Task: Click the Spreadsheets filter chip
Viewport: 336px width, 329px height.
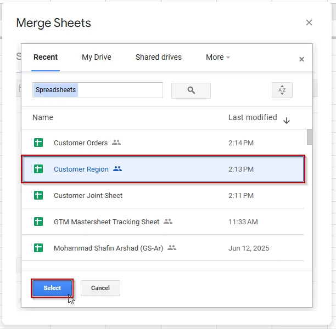Action: click(55, 90)
